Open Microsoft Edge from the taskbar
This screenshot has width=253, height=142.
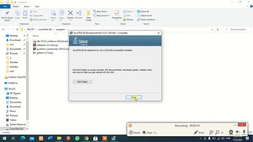click(x=23, y=138)
